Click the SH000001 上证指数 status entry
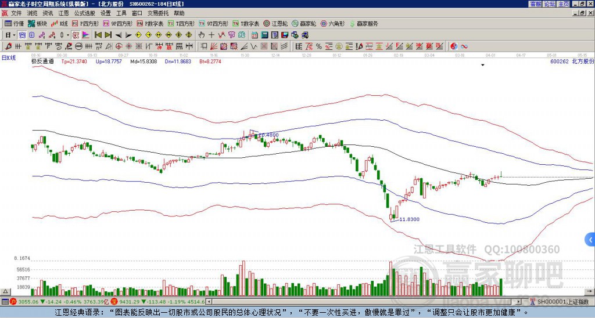 tap(562, 302)
